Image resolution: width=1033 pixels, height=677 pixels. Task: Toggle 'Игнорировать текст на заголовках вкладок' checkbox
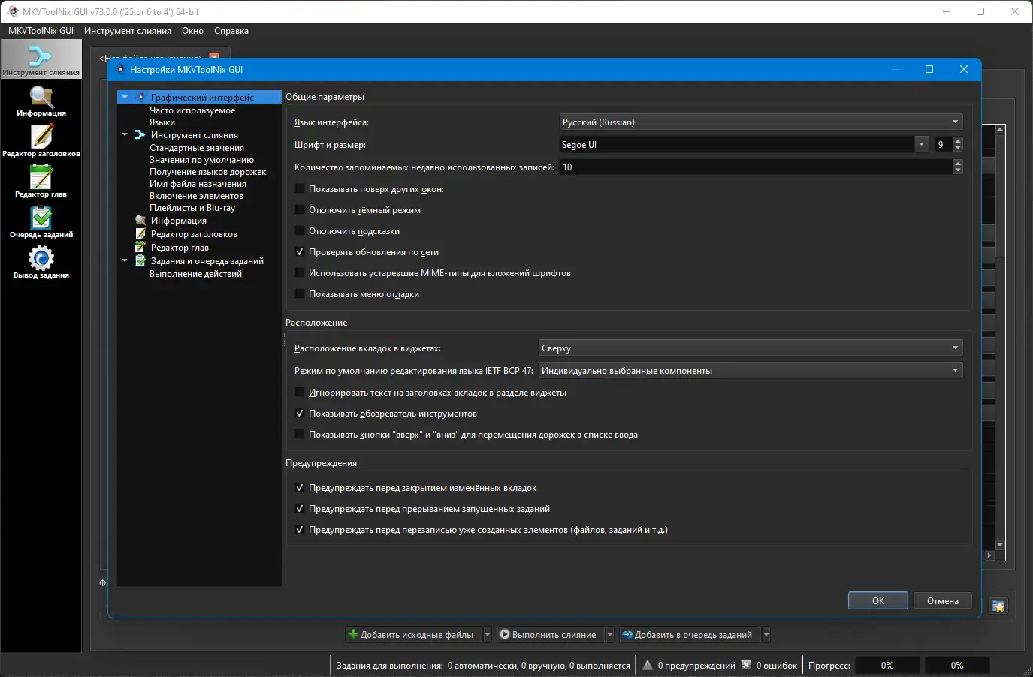coord(300,393)
